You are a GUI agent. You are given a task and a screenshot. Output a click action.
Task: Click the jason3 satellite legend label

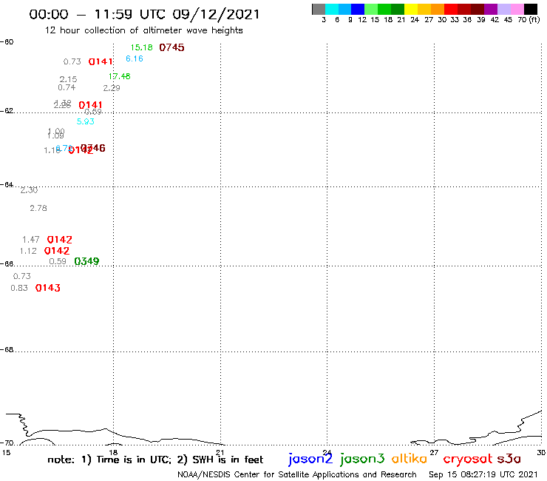click(x=362, y=459)
